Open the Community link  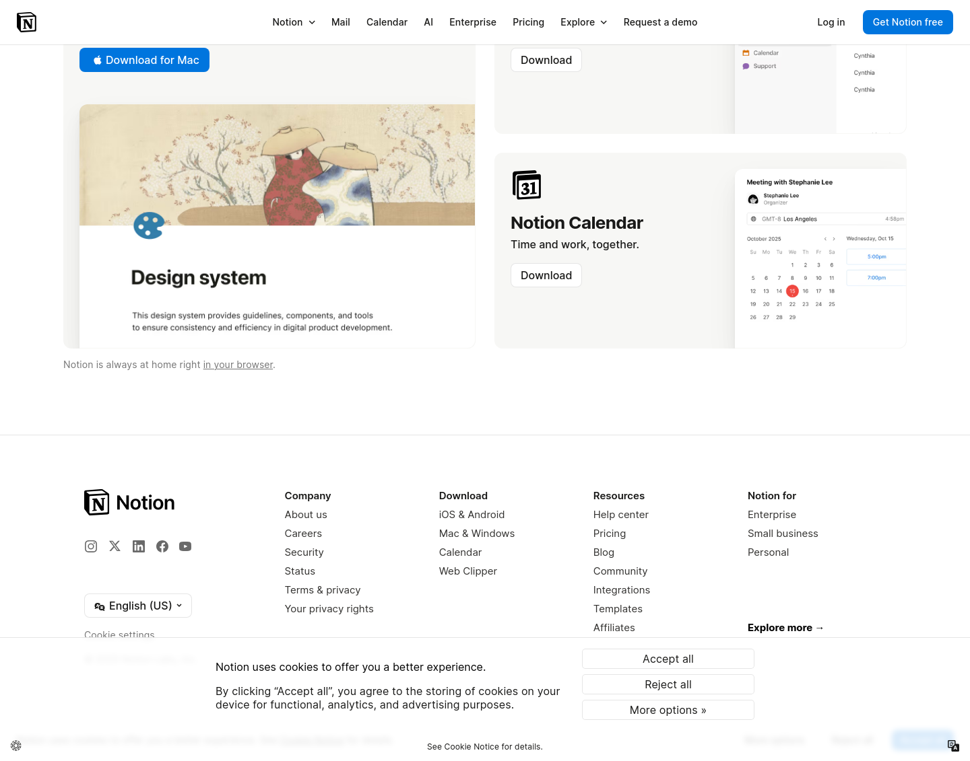point(620,571)
